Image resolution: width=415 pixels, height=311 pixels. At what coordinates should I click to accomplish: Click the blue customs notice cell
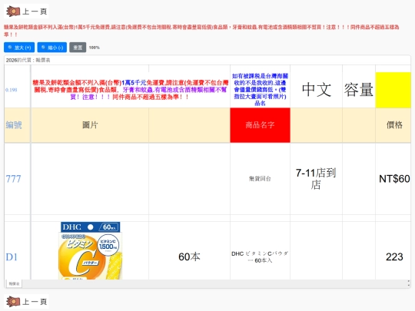[260, 89]
